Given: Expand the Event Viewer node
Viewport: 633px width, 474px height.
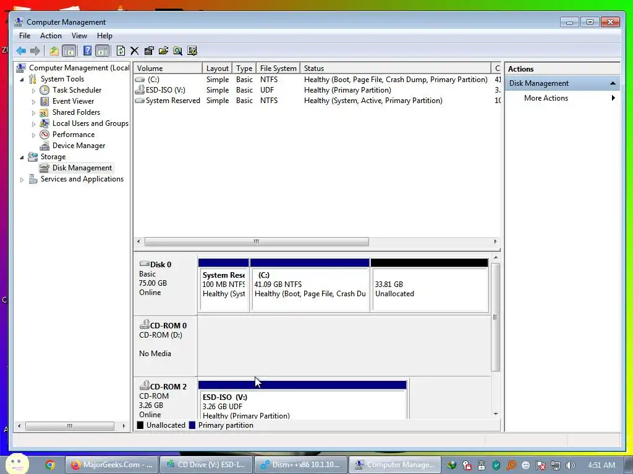Looking at the screenshot, I should click(x=33, y=102).
